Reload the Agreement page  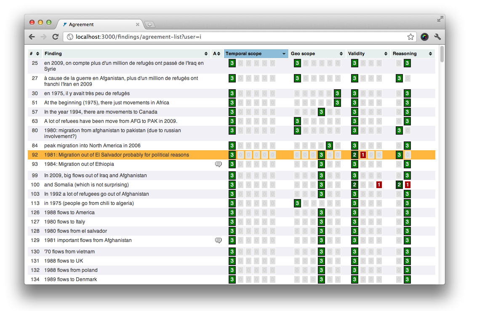click(x=56, y=37)
